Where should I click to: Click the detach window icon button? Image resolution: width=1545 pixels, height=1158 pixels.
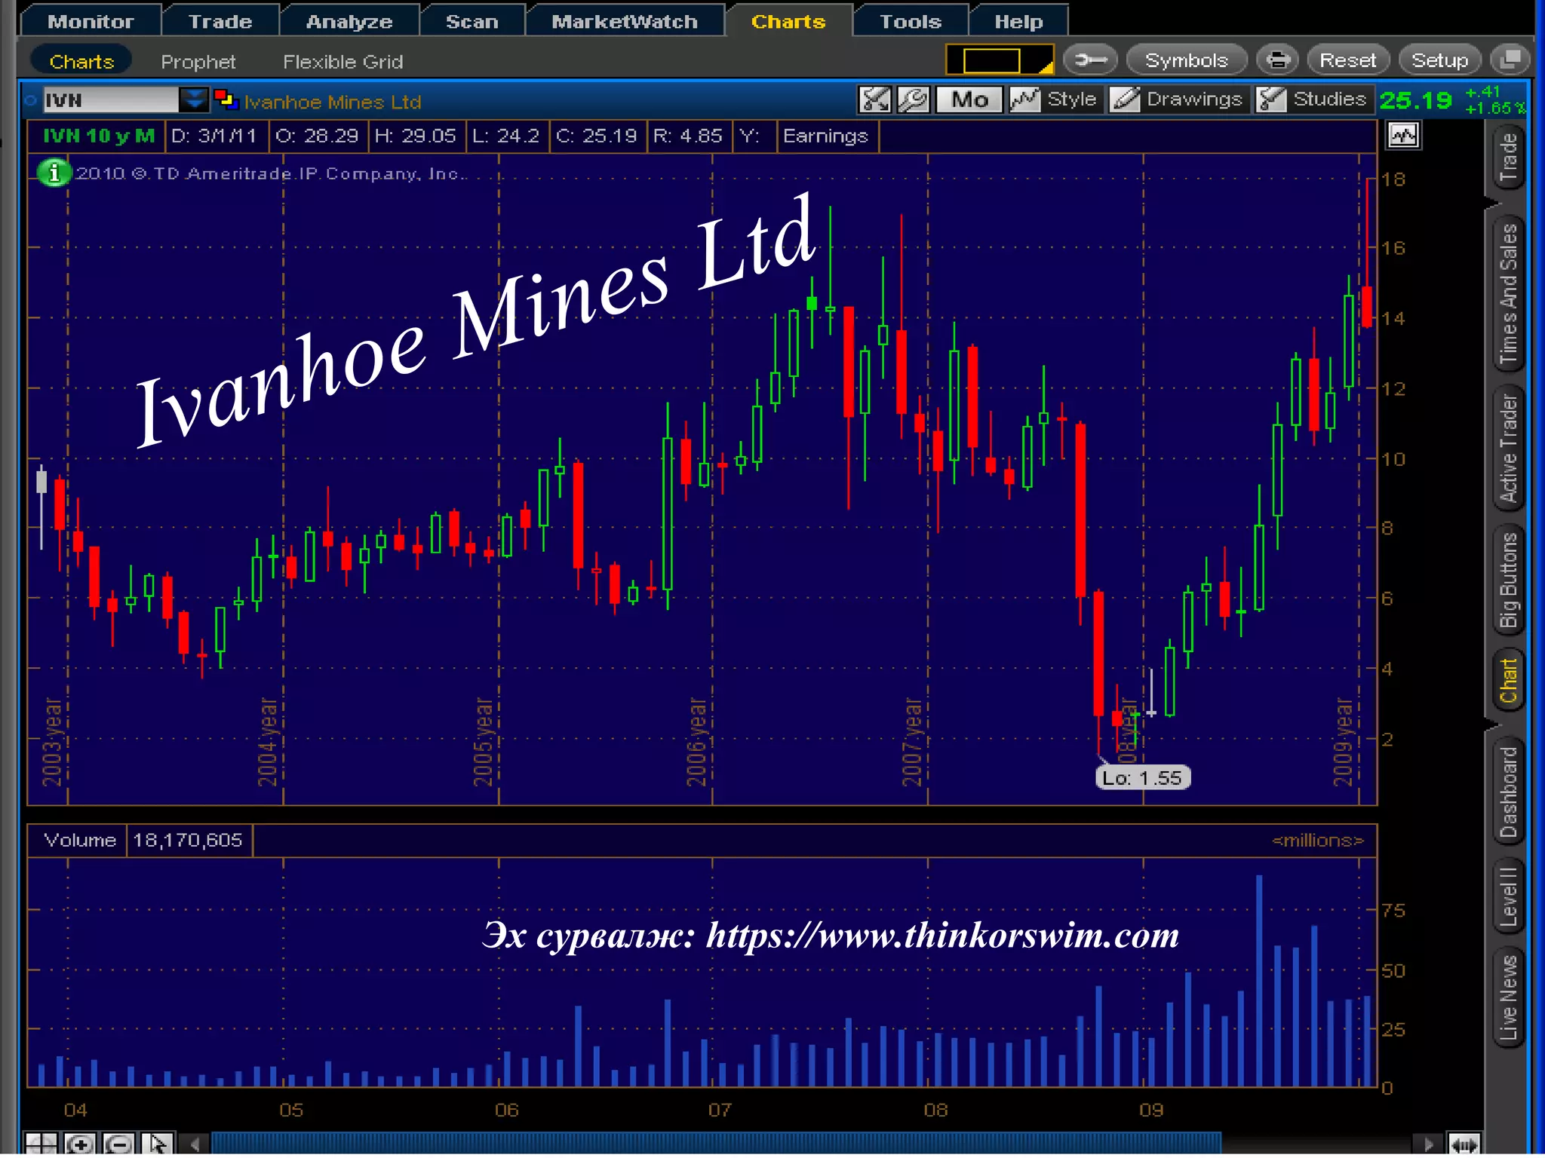click(x=1510, y=60)
